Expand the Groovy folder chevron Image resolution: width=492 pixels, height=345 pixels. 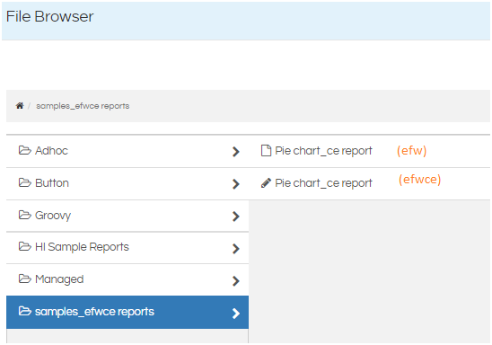[x=236, y=217]
